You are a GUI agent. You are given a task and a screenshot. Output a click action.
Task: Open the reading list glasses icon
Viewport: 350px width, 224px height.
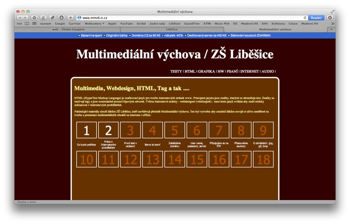pyautogui.click(x=20, y=23)
